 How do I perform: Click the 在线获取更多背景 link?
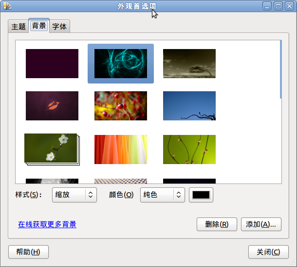click(x=47, y=224)
